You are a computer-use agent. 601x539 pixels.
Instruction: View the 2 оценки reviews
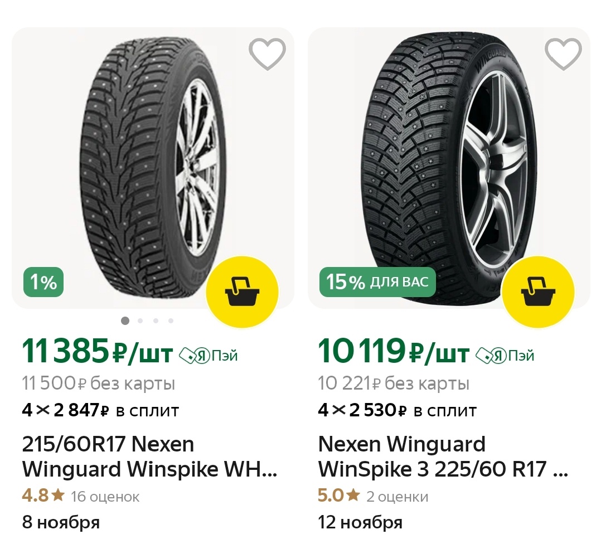click(x=397, y=497)
